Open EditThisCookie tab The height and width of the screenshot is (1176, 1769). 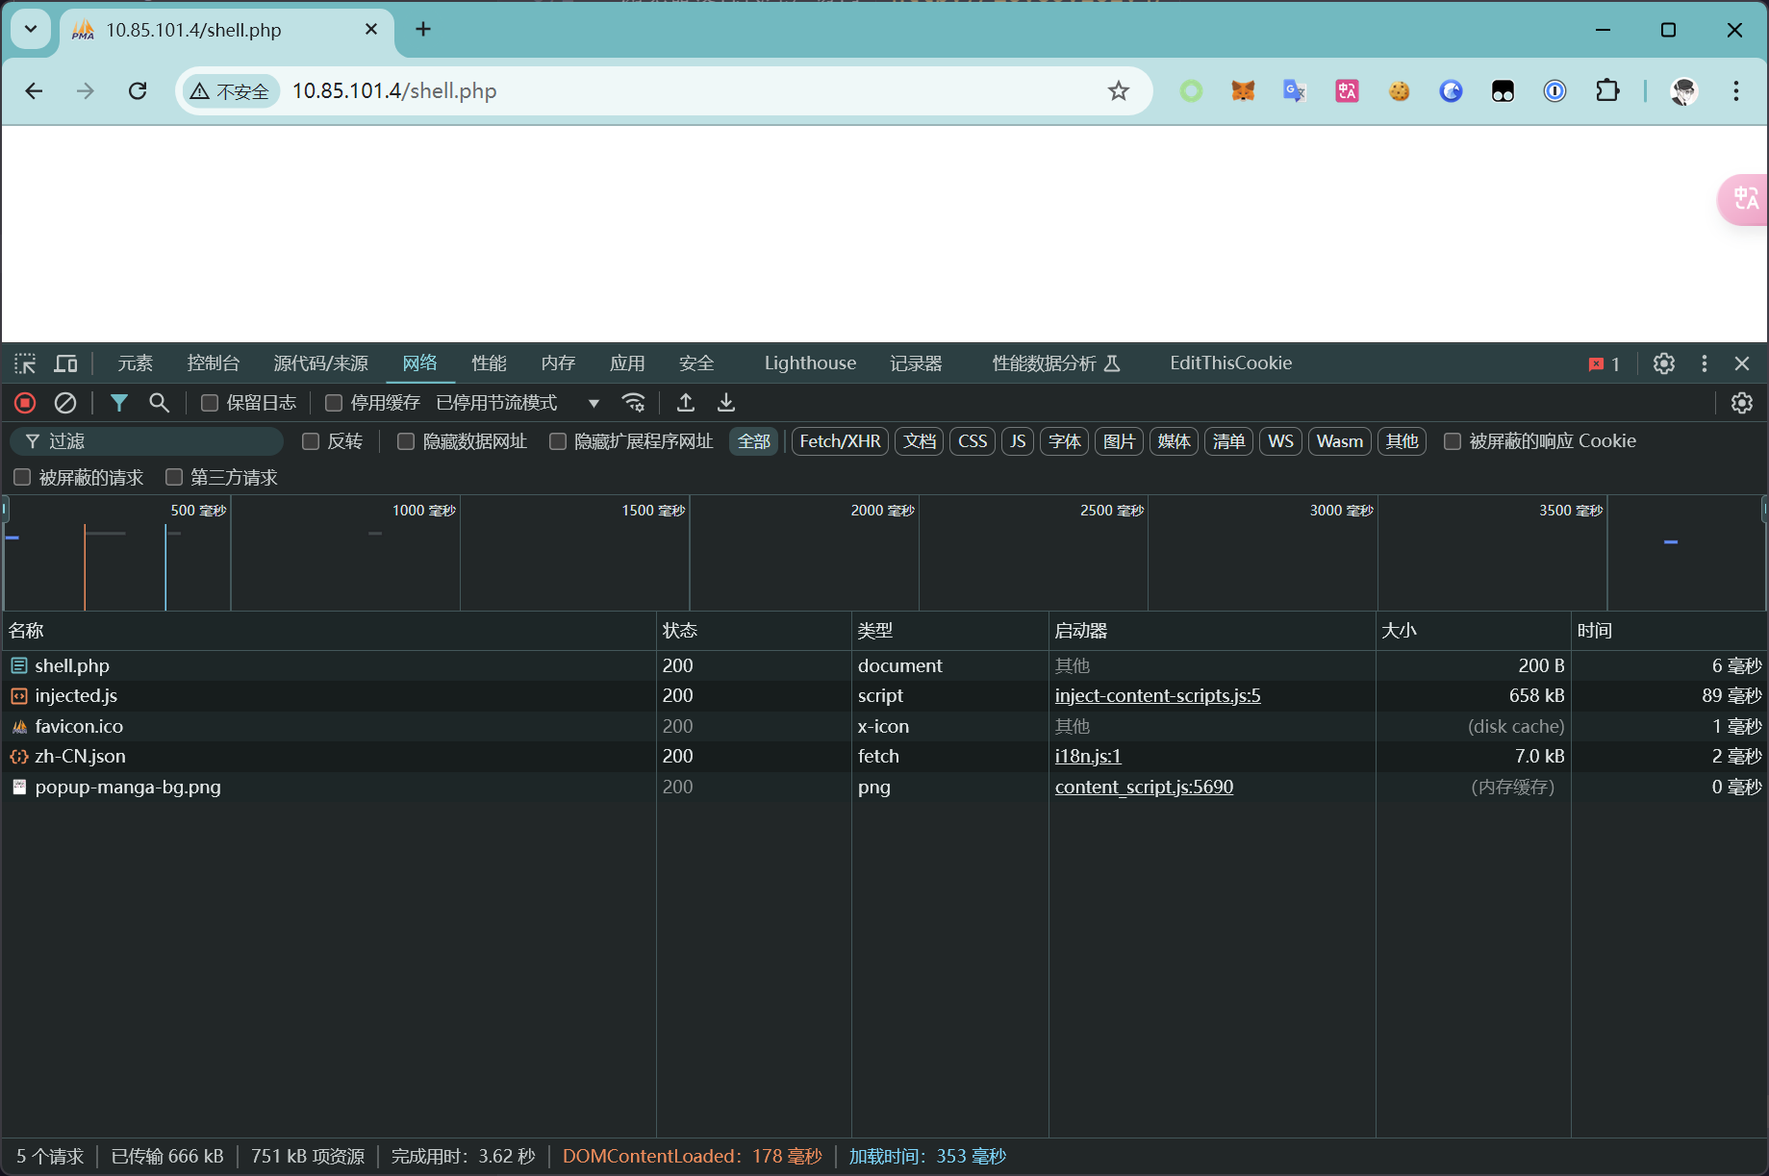(x=1230, y=363)
